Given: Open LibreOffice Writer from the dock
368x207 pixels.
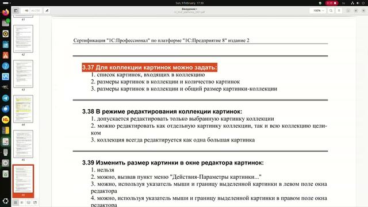Looking at the screenshot, I should [x=5, y=45].
